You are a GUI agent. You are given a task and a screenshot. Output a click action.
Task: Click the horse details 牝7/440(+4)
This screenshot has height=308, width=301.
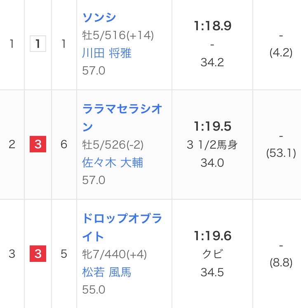click(x=115, y=254)
